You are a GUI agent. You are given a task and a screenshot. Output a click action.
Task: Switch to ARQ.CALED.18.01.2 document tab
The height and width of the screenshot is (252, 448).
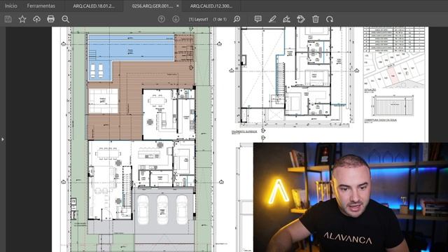[x=94, y=6]
